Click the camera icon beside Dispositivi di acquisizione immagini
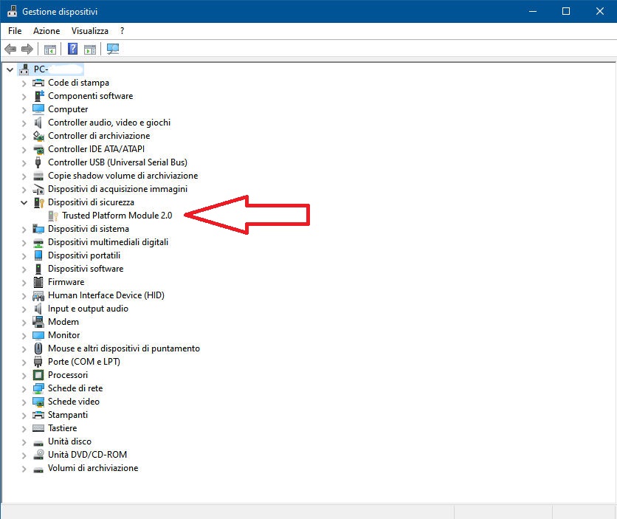617x519 pixels. [38, 189]
